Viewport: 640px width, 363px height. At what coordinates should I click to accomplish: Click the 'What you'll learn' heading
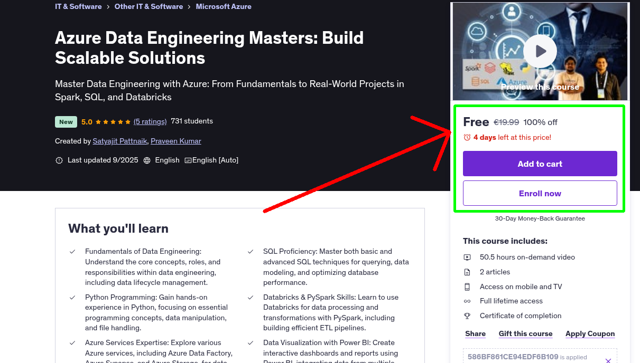point(118,228)
